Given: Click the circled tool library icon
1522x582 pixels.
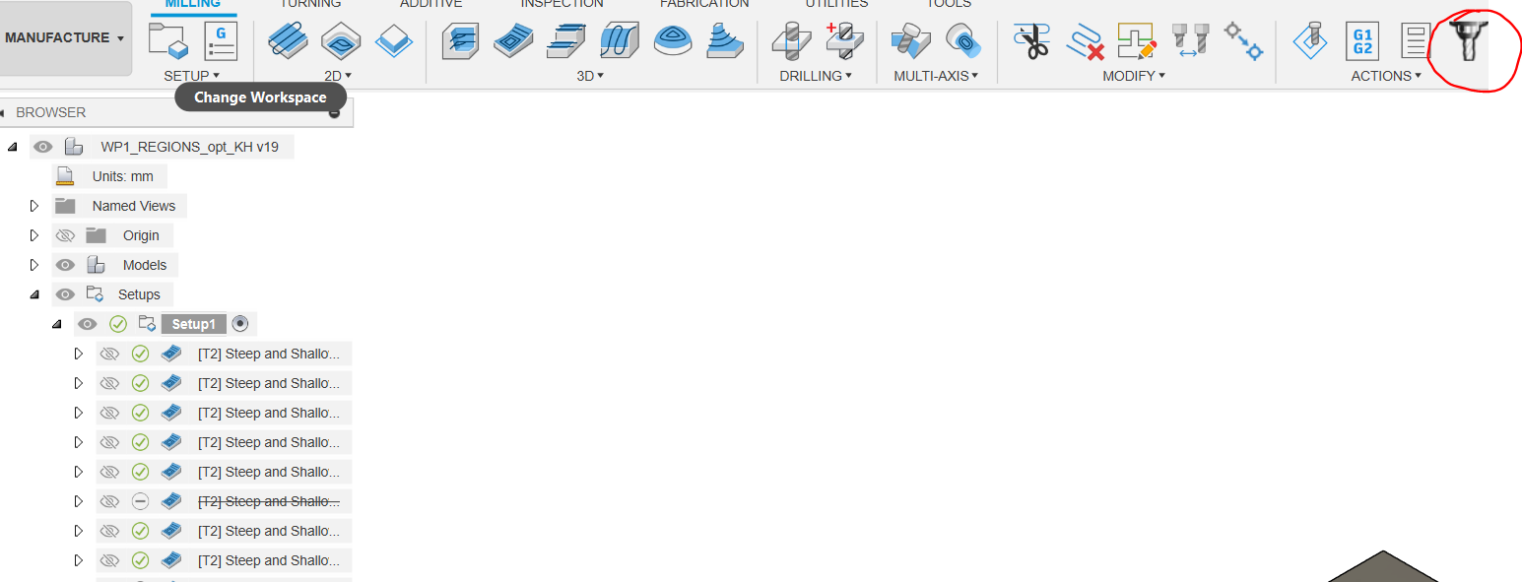Looking at the screenshot, I should (1467, 41).
